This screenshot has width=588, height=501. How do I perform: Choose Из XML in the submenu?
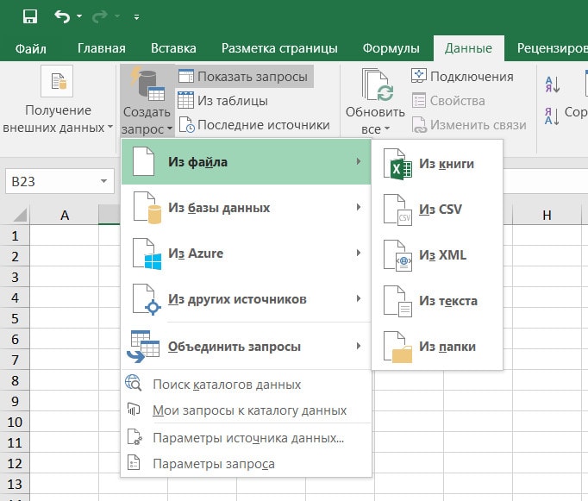(437, 255)
